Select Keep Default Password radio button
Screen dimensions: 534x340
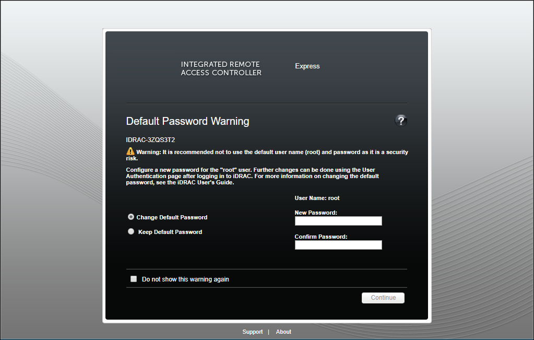(x=131, y=231)
